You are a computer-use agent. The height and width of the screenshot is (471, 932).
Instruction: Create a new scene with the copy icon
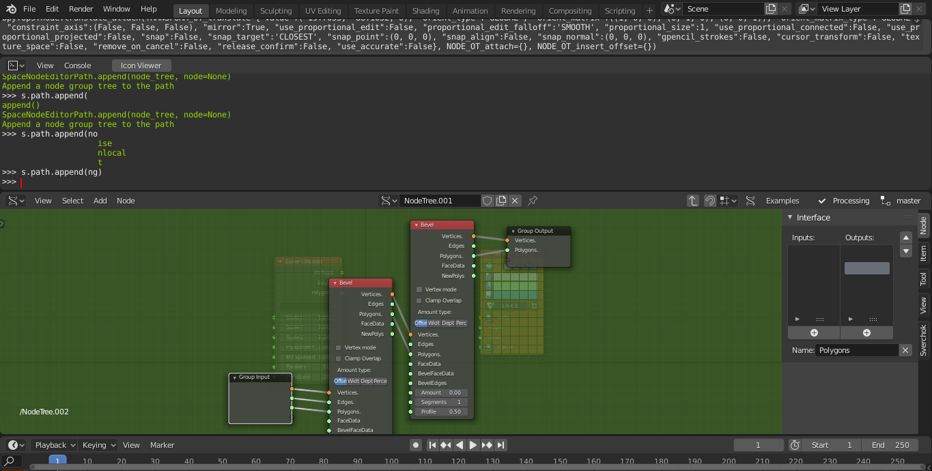coord(771,9)
